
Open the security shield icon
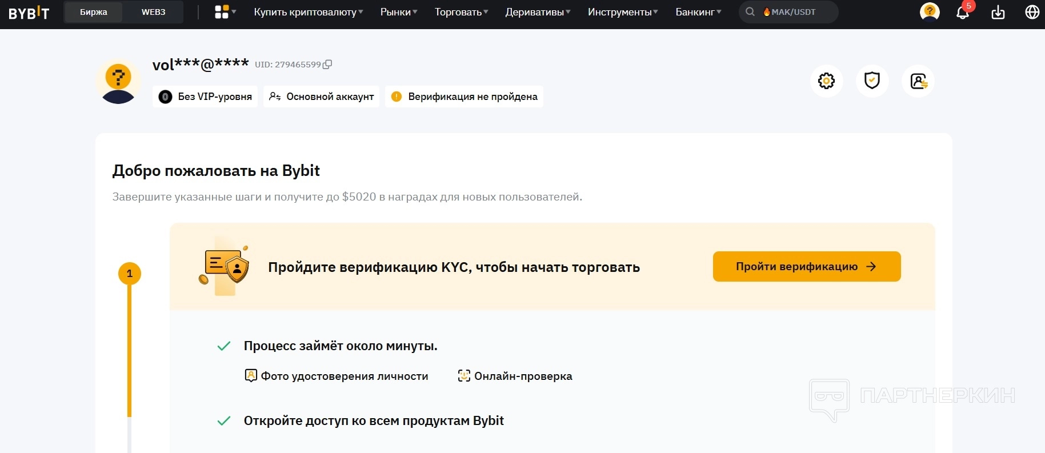click(872, 81)
